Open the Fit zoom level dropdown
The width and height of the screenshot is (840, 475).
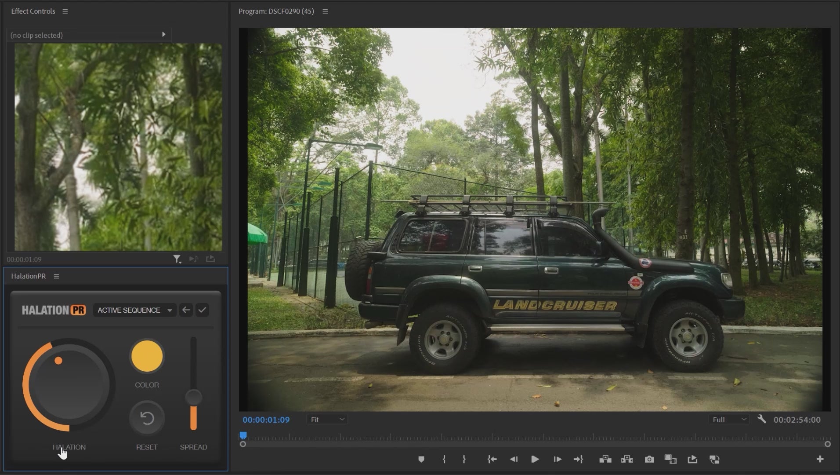(x=327, y=420)
